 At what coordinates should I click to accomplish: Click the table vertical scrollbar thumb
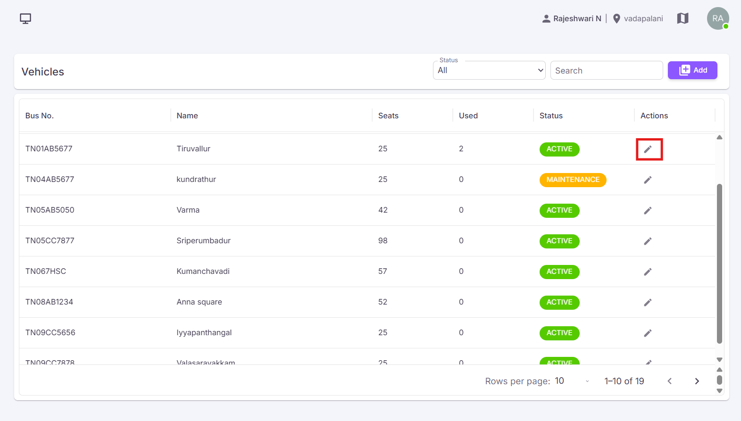pos(719,264)
